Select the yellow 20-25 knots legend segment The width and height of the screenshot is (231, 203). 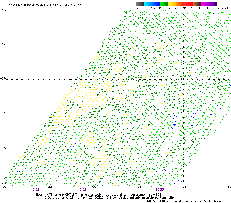click(x=172, y=4)
